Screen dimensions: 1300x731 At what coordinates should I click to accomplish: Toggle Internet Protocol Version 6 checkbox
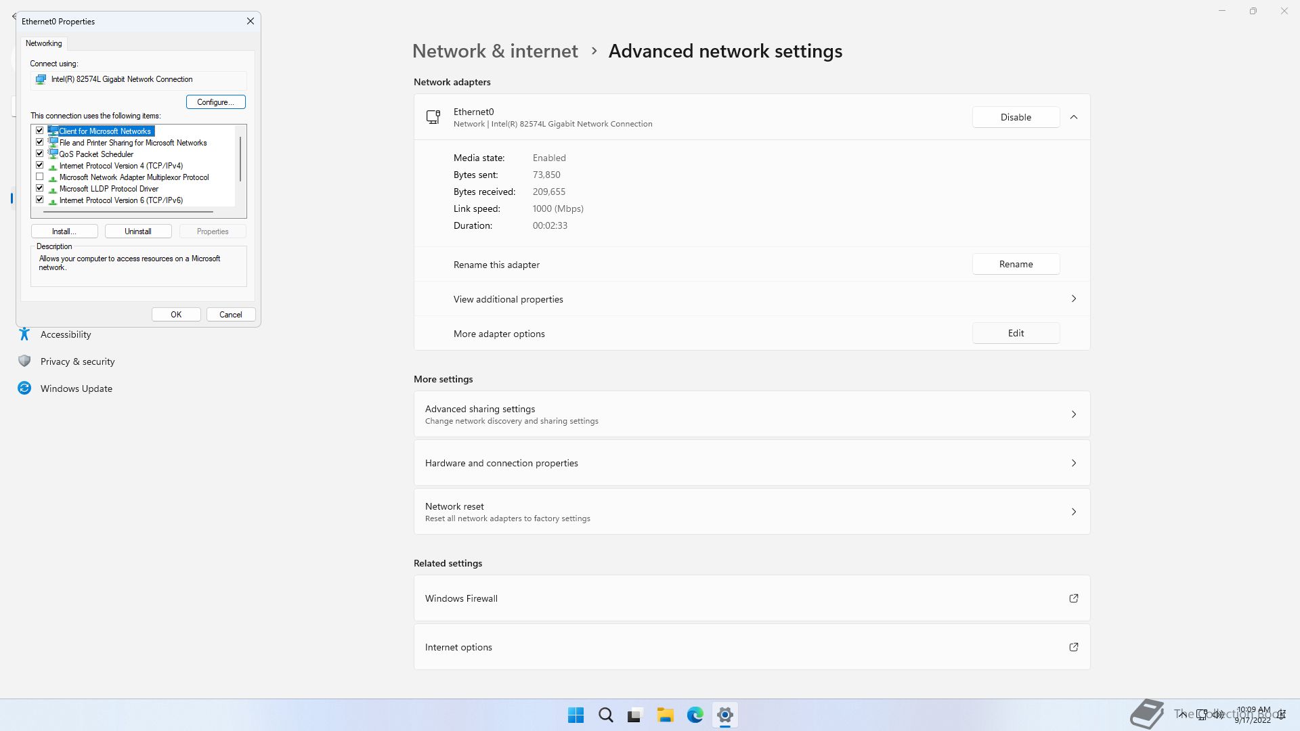click(x=40, y=200)
